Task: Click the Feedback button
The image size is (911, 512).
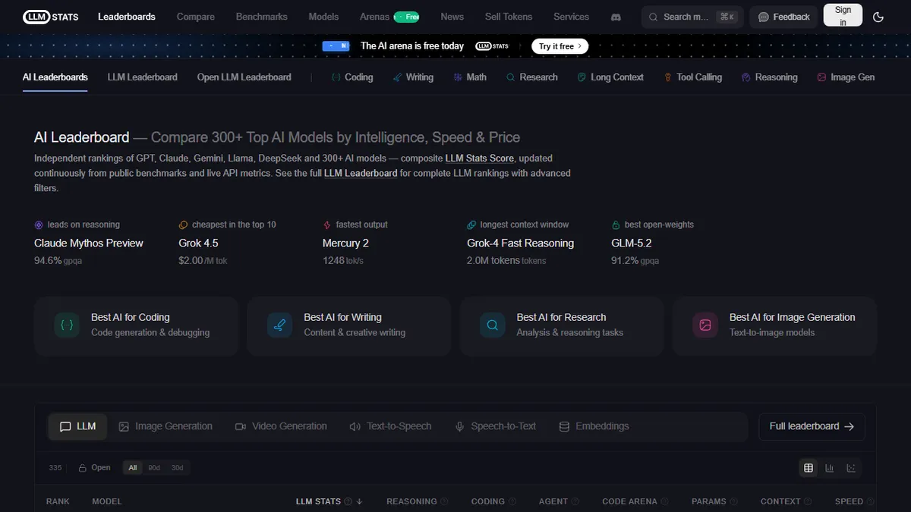Action: pyautogui.click(x=784, y=17)
